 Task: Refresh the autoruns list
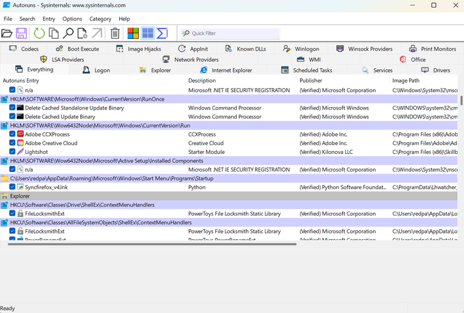pyautogui.click(x=39, y=33)
